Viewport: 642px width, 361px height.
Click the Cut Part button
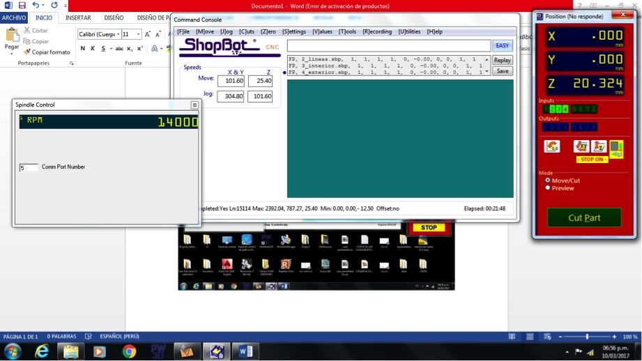pyautogui.click(x=584, y=217)
